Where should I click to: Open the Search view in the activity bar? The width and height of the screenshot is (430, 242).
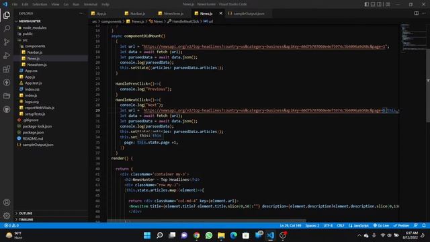pos(7,28)
